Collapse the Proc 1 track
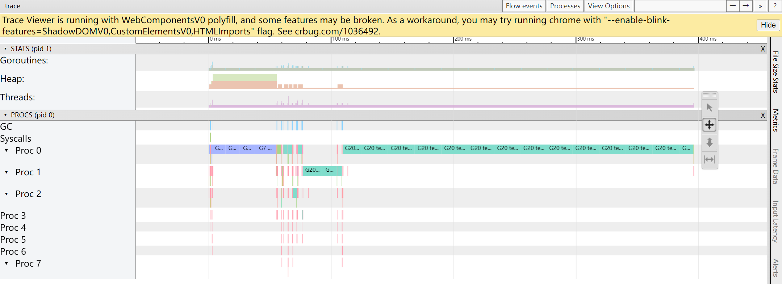This screenshot has height=284, width=782. [7, 172]
